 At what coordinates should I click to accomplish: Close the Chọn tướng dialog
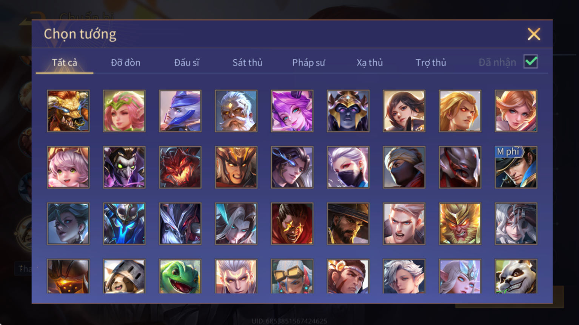click(534, 34)
